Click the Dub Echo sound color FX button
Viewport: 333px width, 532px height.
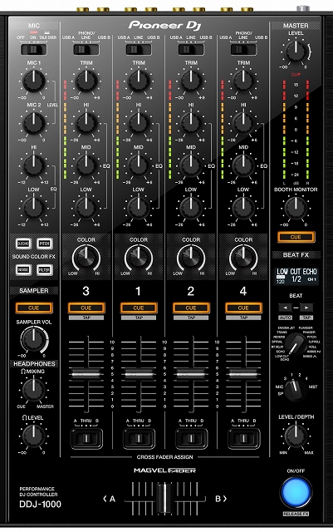(x=23, y=244)
